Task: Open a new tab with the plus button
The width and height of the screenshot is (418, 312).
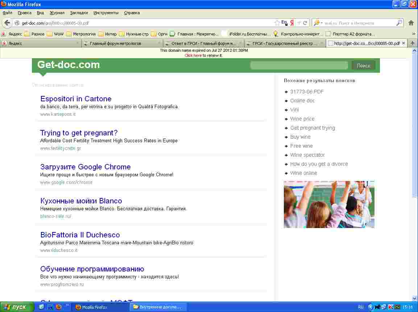Action: click(x=412, y=43)
